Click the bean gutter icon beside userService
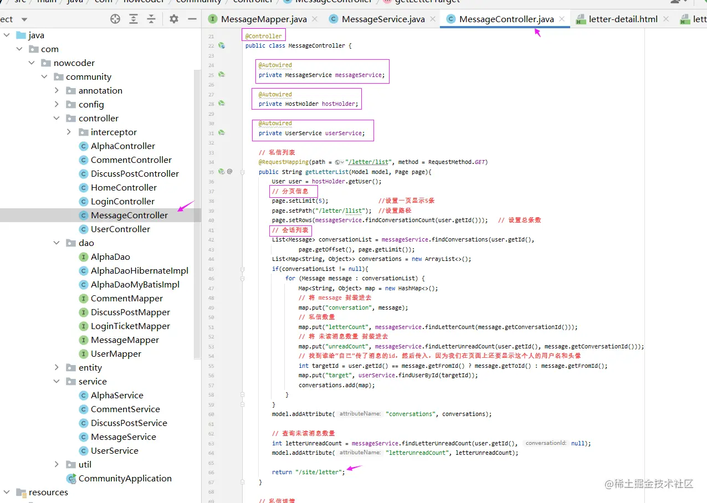Viewport: 707px width, 503px height. click(x=222, y=132)
